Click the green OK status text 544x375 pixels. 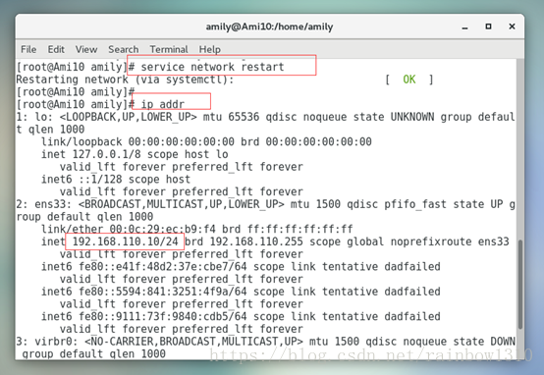[409, 80]
